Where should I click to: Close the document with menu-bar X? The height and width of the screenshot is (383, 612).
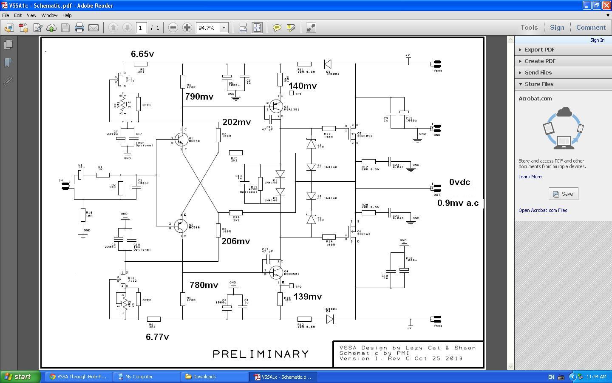608,15
